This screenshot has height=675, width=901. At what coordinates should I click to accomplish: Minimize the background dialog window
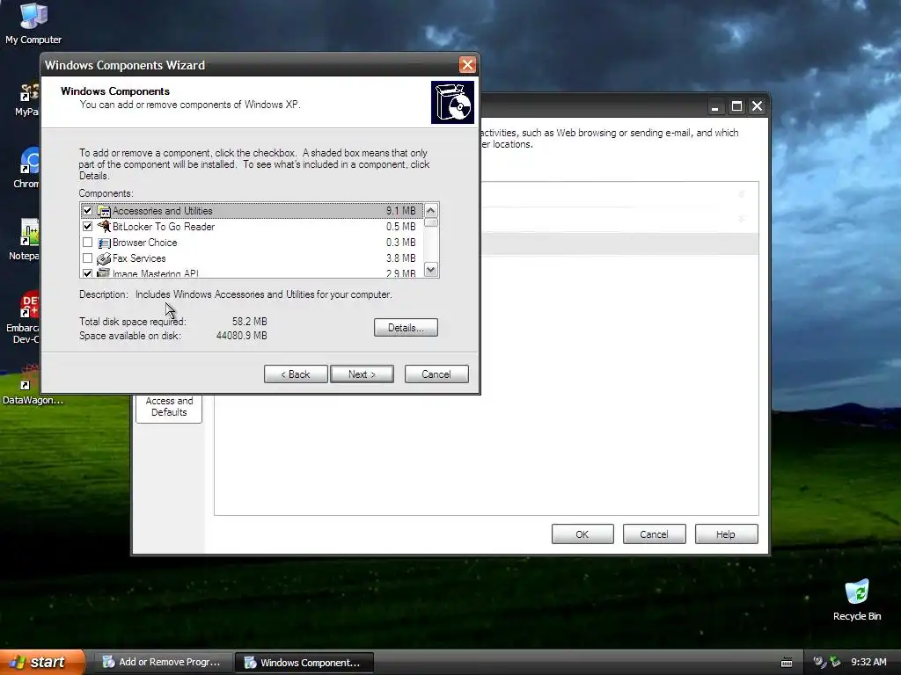[x=714, y=106]
